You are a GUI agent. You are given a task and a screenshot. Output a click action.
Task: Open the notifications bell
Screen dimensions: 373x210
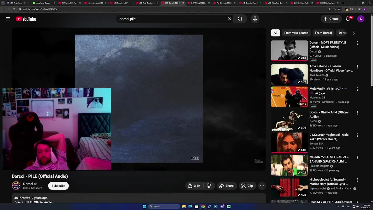[x=348, y=19]
